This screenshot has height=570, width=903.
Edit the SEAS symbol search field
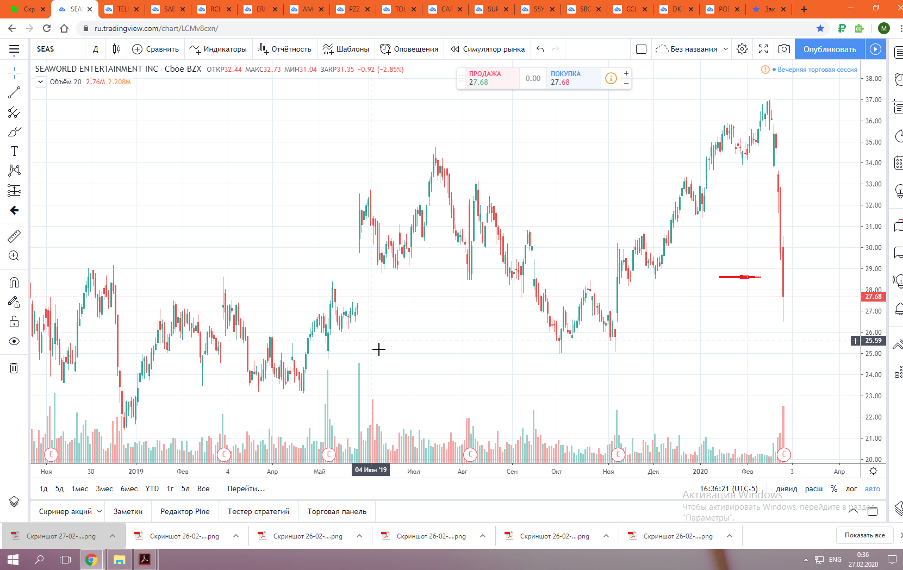58,49
